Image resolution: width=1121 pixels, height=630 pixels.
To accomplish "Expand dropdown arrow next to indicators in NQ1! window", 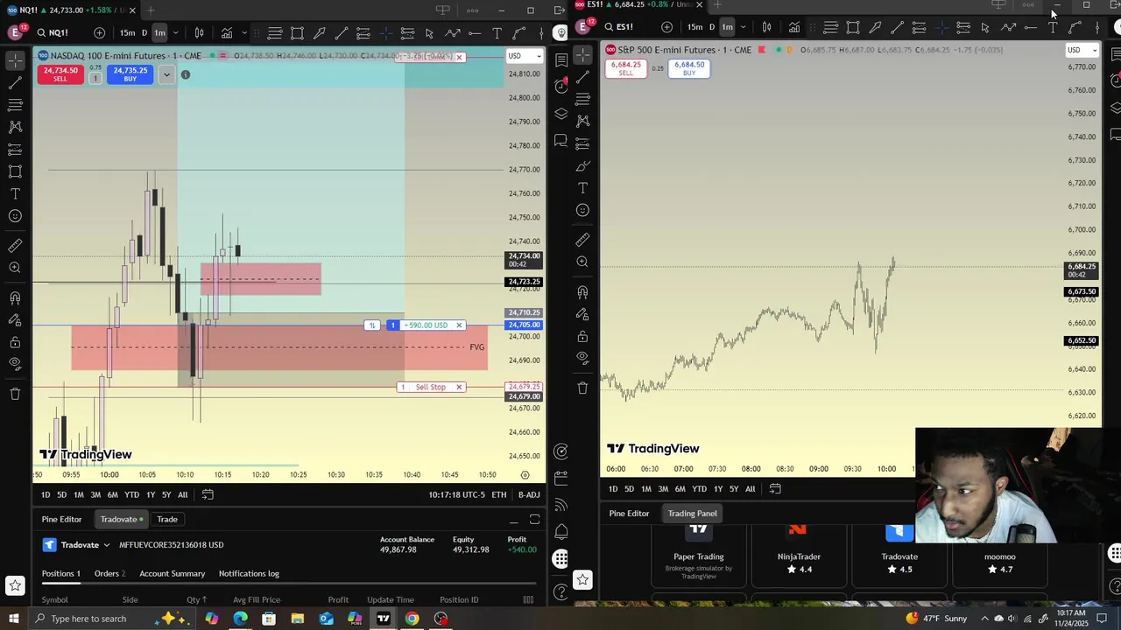I will (x=244, y=33).
